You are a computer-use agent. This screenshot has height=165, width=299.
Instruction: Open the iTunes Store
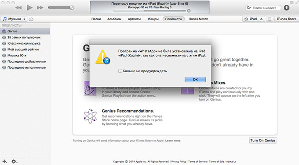286,19
